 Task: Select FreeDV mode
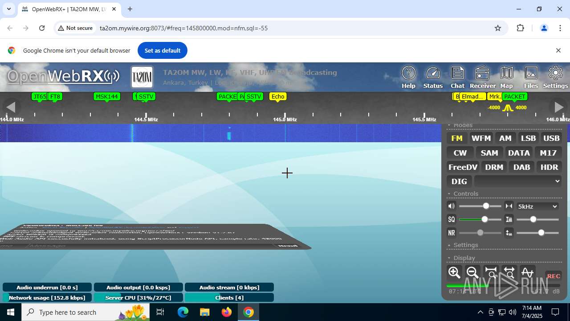pyautogui.click(x=463, y=167)
